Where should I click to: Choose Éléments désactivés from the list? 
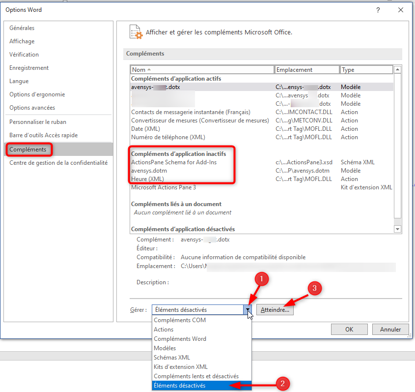click(180, 386)
